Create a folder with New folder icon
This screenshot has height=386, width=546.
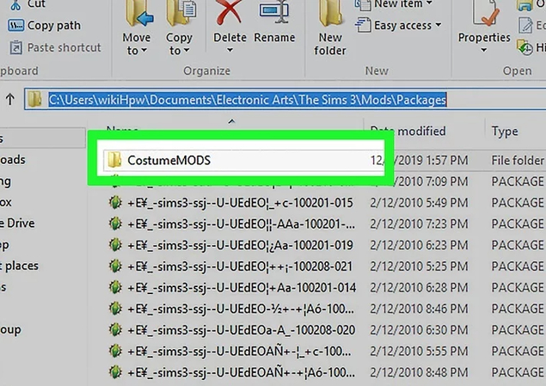tap(330, 13)
